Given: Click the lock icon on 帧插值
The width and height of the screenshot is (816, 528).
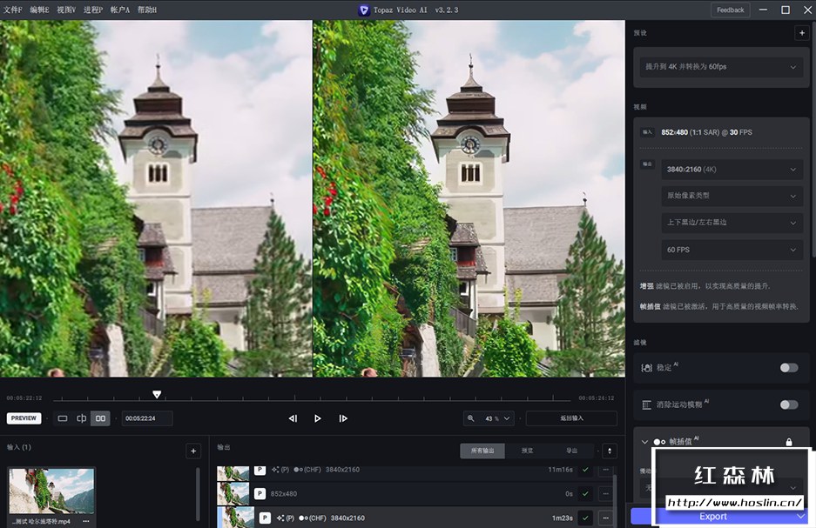Looking at the screenshot, I should pyautogui.click(x=789, y=442).
